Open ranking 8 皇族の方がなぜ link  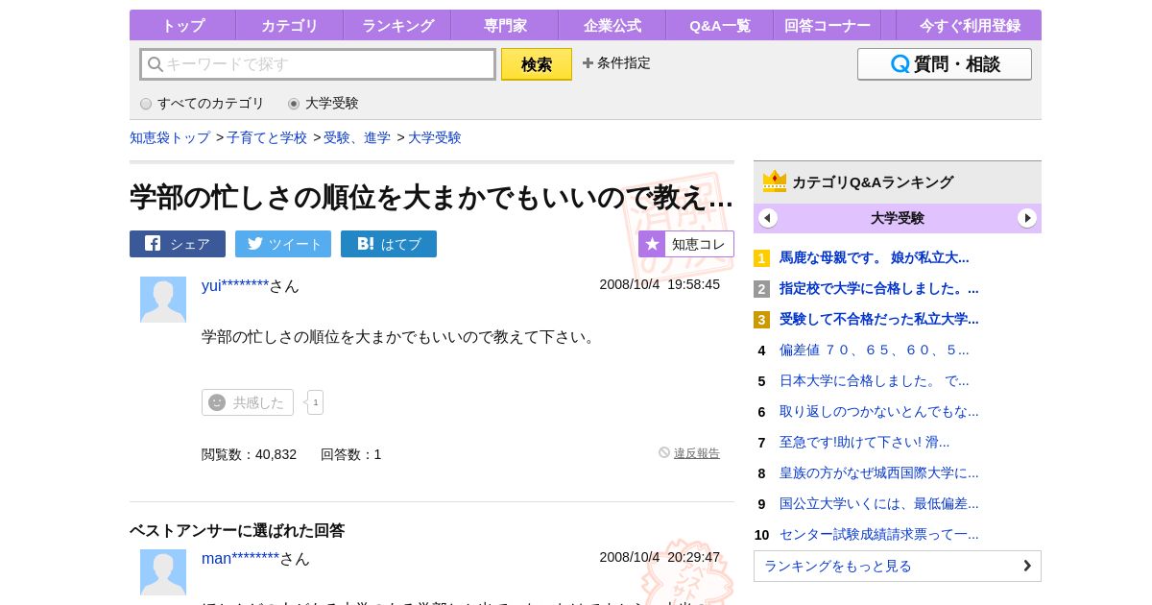point(879,472)
